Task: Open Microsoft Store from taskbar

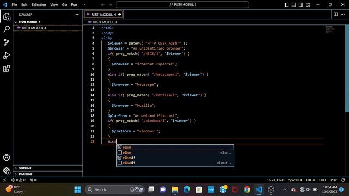Action: [x=198, y=189]
